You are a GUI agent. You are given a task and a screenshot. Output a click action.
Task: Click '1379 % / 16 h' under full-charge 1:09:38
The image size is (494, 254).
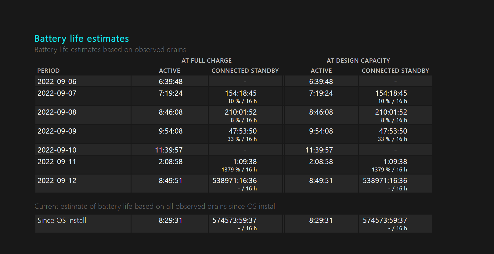click(239, 170)
